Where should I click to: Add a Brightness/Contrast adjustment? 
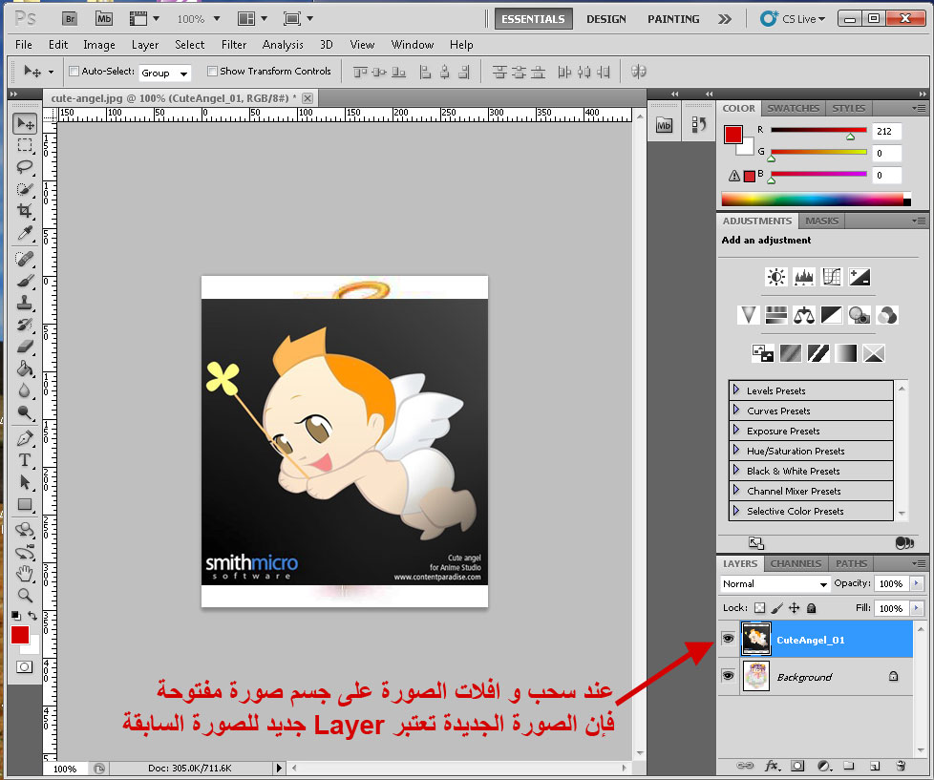776,277
